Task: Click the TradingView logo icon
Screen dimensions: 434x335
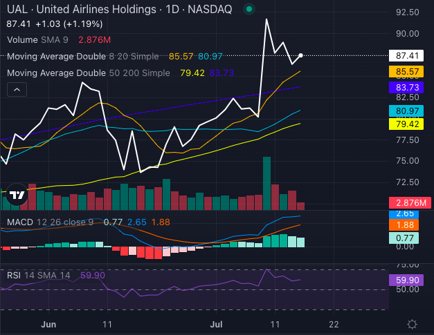Action: [17, 195]
